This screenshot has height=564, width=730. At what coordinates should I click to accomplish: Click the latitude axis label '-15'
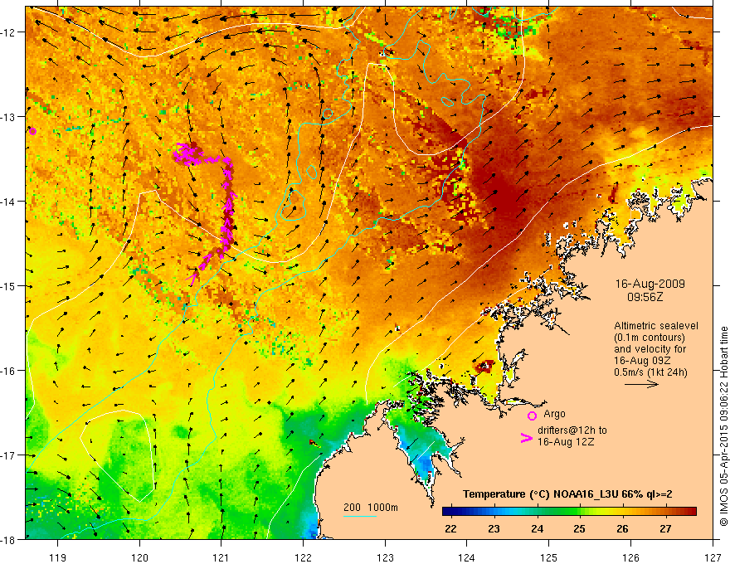coord(8,286)
